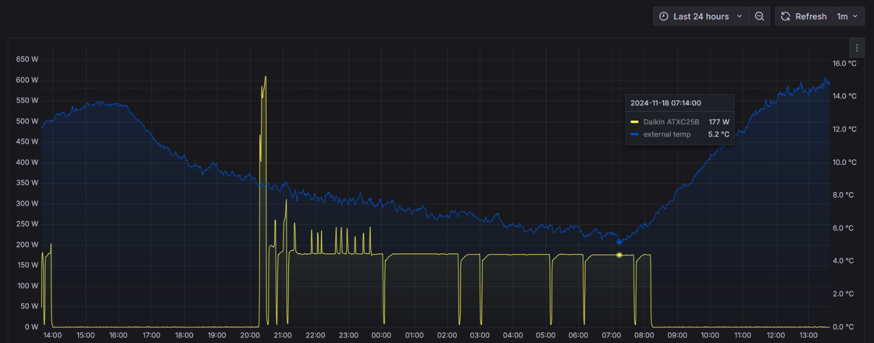Click the clock icon in time range picker
Screen dimensions: 874x343
click(664, 16)
